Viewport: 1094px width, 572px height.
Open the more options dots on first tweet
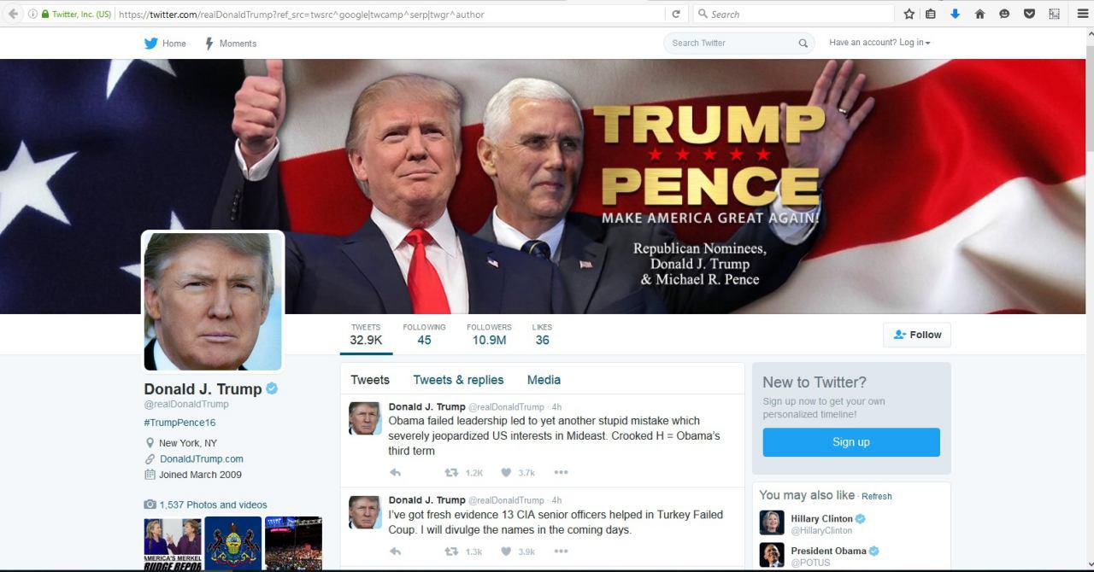[x=561, y=472]
